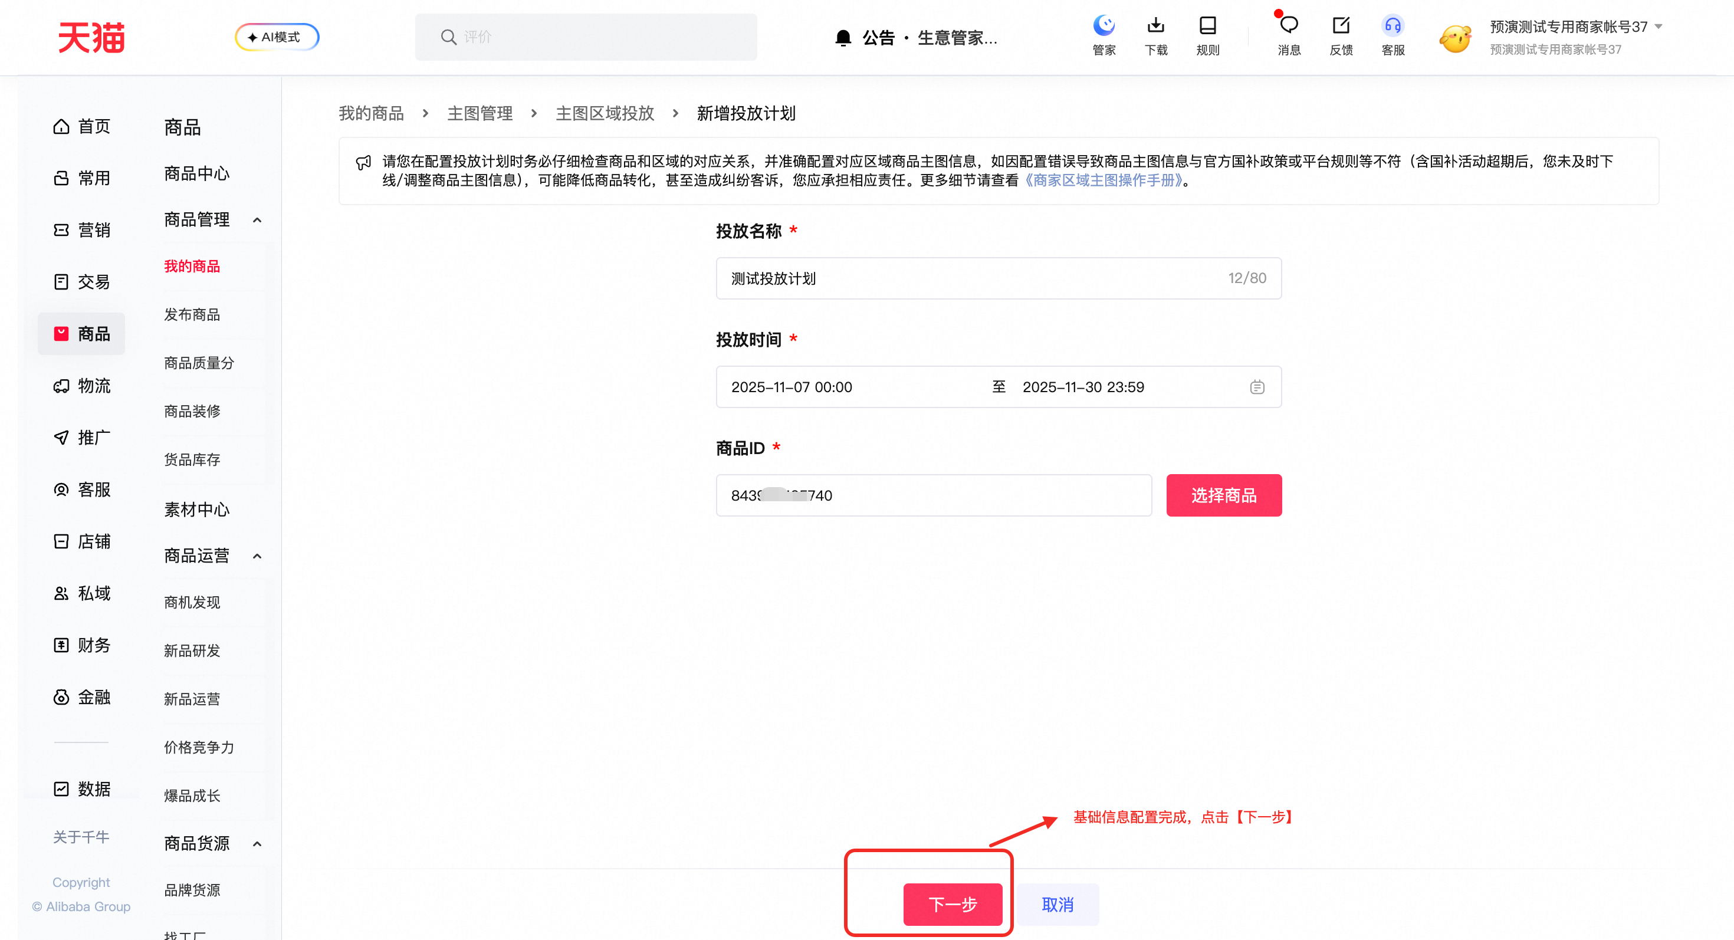The width and height of the screenshot is (1734, 940).
Task: Focus the top search box
Action: (x=586, y=37)
